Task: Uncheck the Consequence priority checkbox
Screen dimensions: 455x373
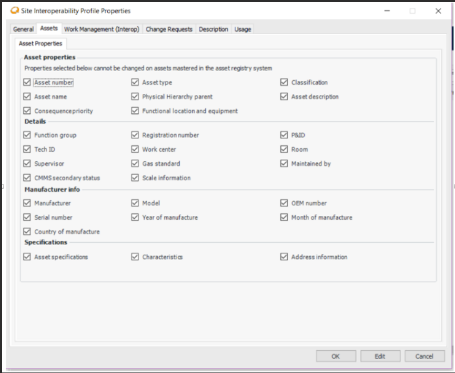Action: (x=27, y=111)
